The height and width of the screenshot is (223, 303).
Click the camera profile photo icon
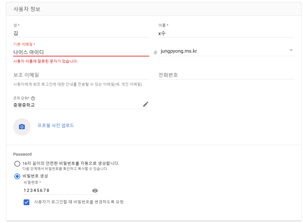(x=22, y=127)
